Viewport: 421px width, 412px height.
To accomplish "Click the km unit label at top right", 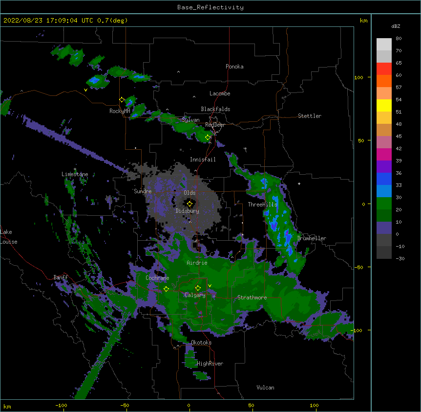I will pyautogui.click(x=363, y=21).
